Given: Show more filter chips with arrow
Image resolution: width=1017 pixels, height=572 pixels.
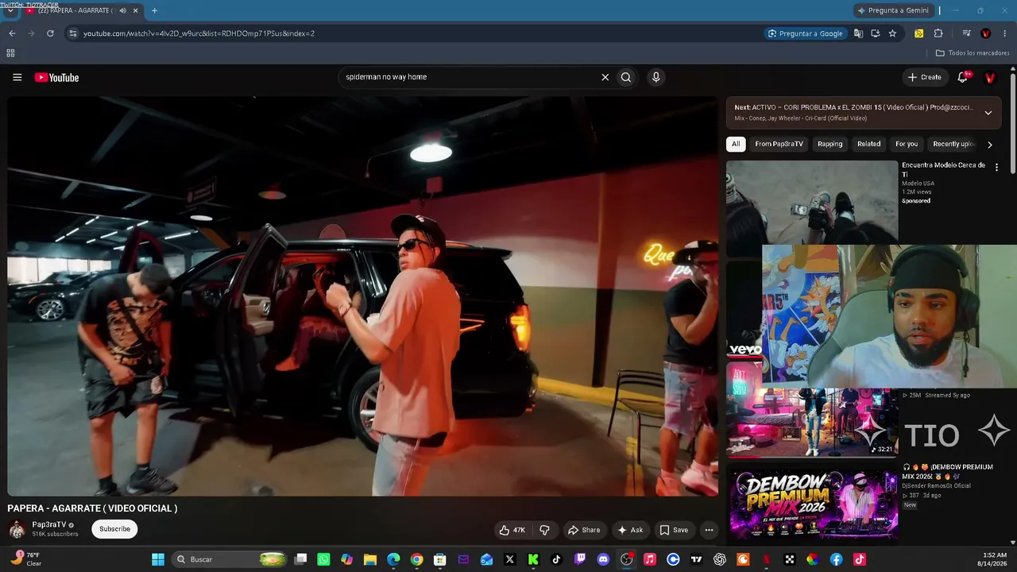Looking at the screenshot, I should click(989, 145).
